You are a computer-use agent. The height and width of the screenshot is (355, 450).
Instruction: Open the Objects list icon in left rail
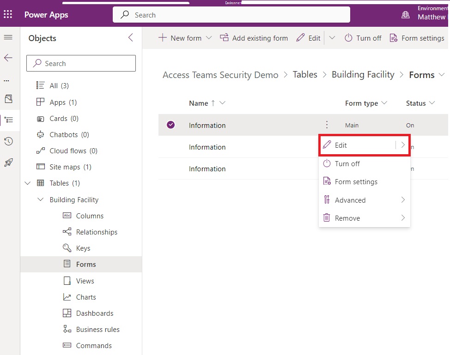click(x=9, y=120)
